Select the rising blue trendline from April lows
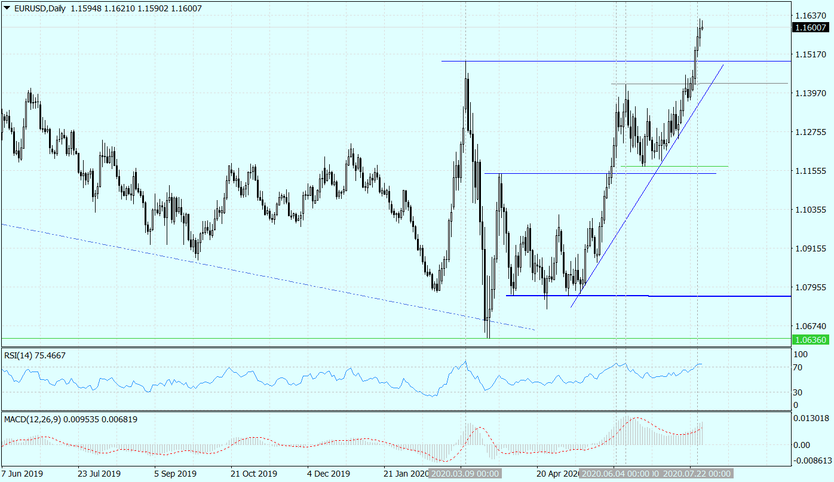834x482 pixels. pyautogui.click(x=647, y=185)
